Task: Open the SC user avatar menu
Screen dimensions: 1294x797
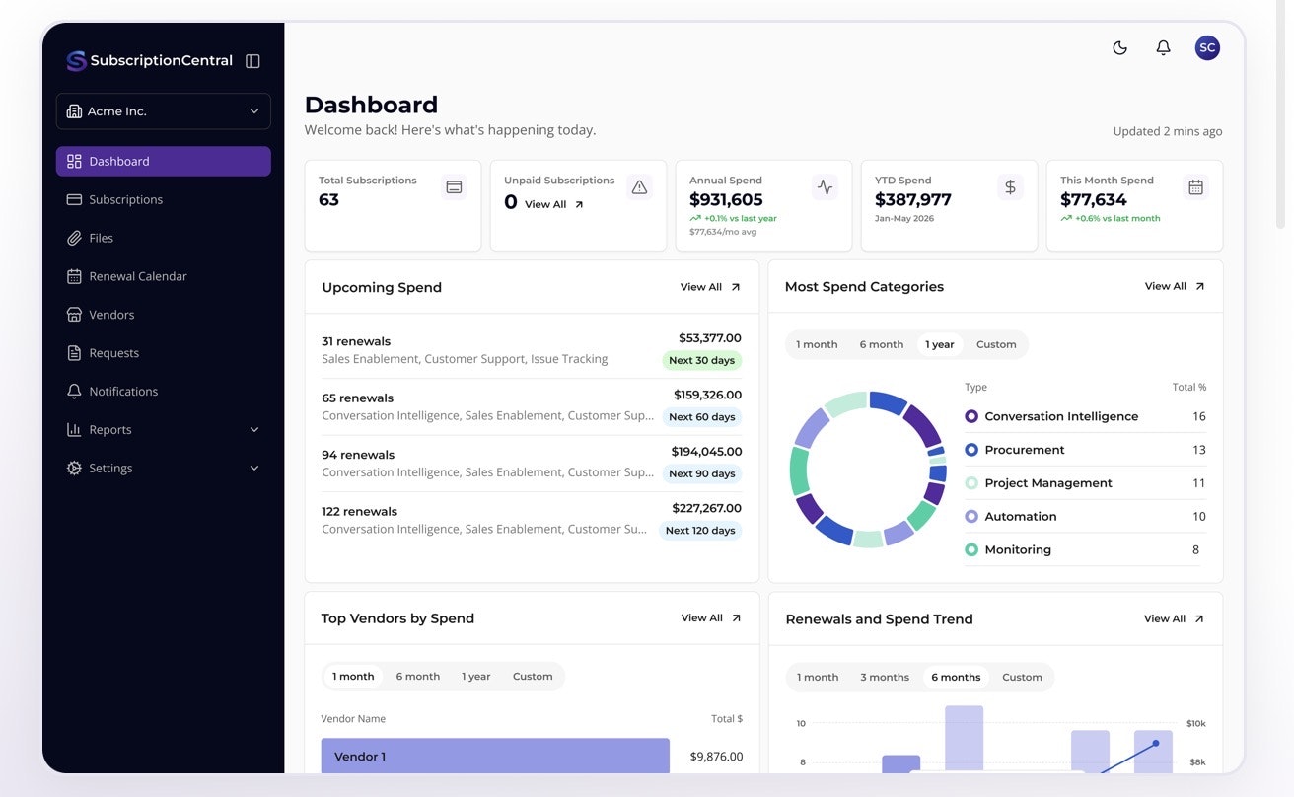Action: point(1207,47)
